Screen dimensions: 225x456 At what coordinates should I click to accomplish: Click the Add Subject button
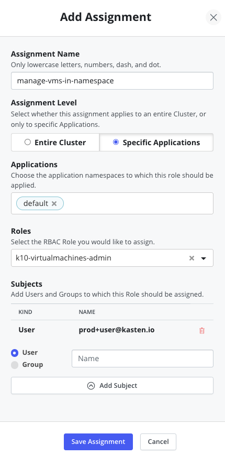tap(112, 386)
